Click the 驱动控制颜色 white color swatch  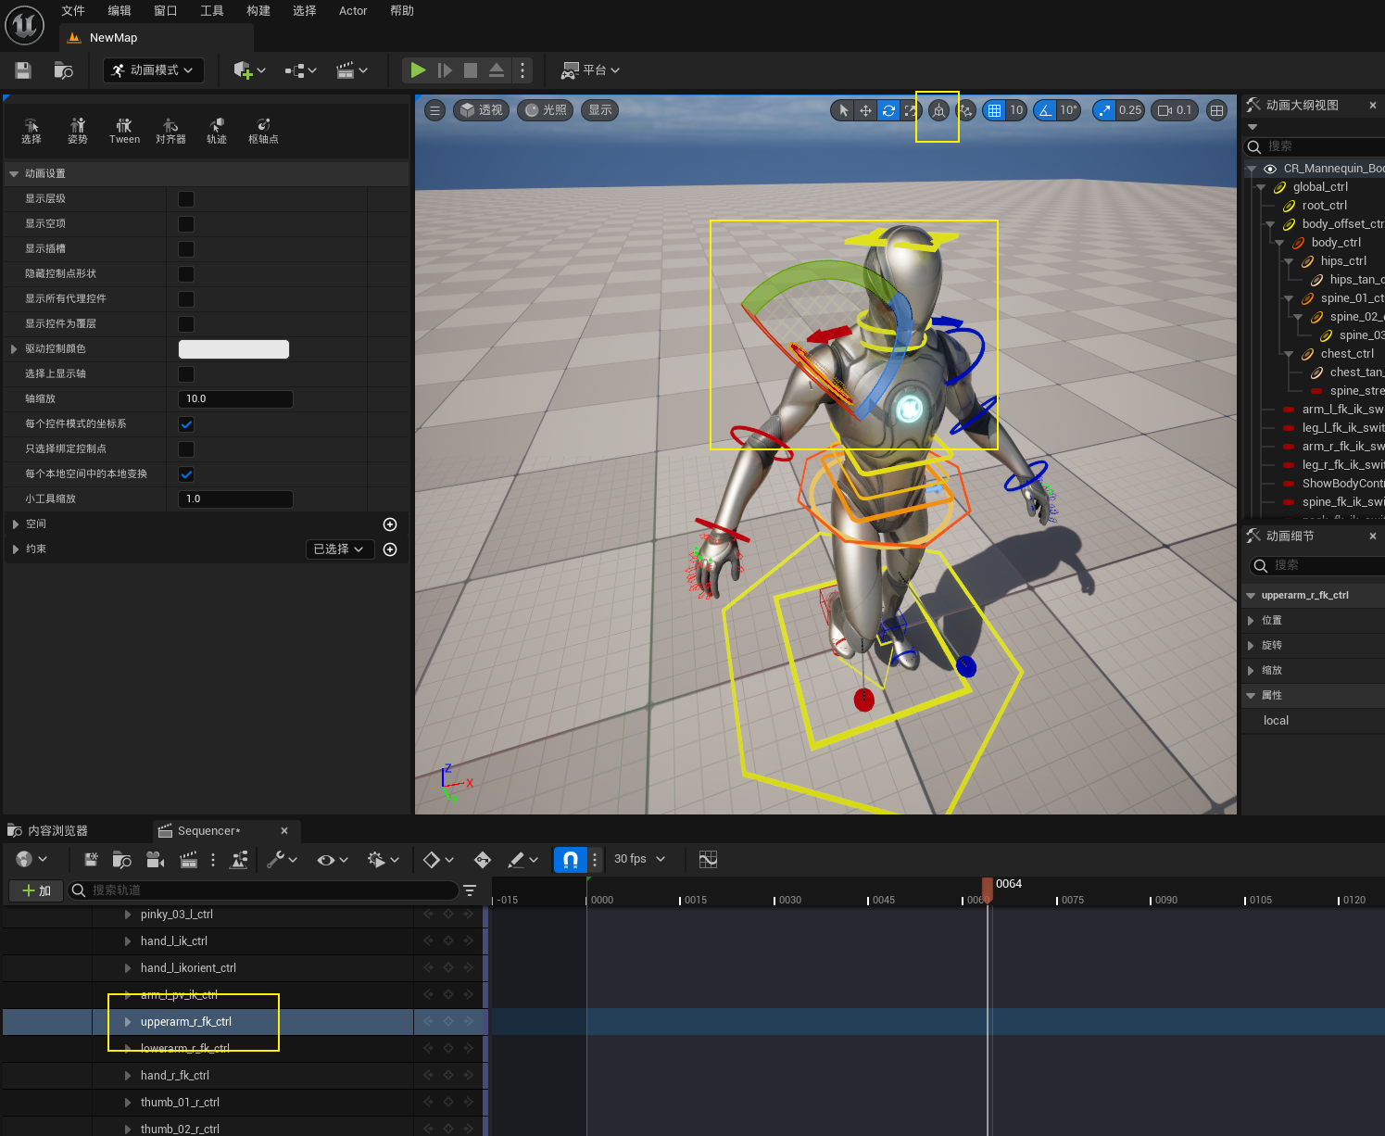[233, 349]
